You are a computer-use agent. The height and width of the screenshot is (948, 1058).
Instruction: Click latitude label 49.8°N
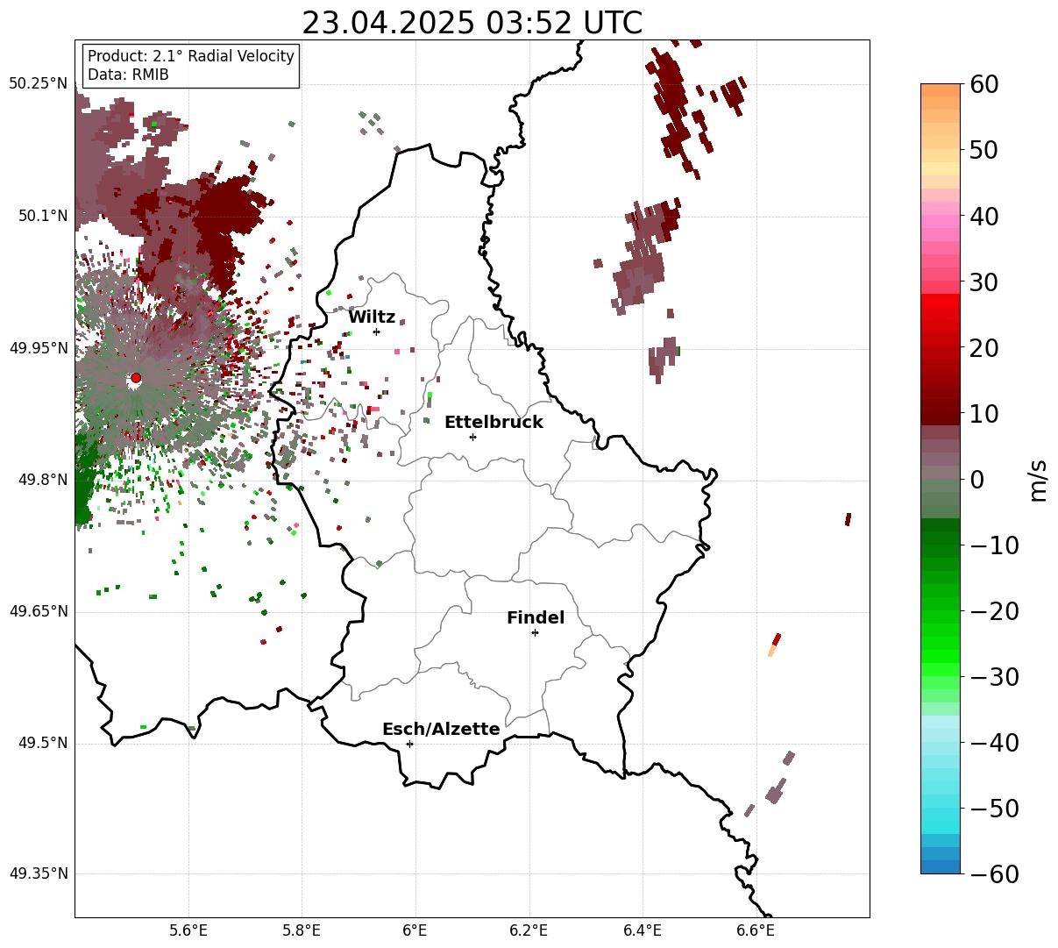pos(42,480)
